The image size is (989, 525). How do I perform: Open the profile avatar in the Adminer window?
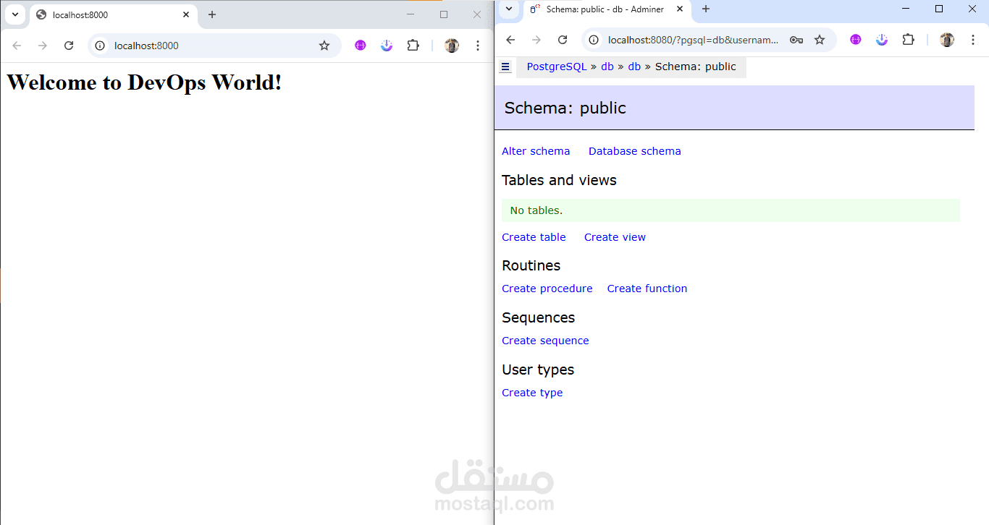click(x=947, y=40)
